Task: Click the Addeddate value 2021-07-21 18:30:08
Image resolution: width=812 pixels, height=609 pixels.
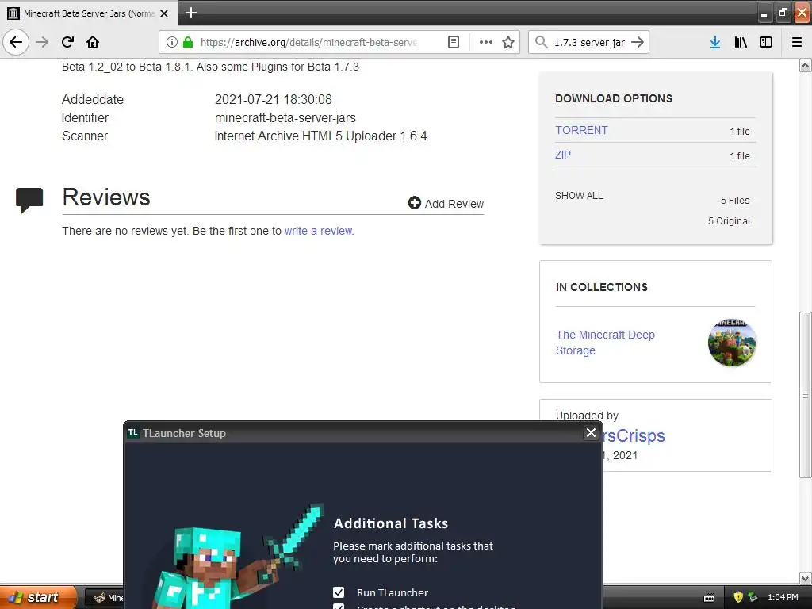Action: point(274,99)
